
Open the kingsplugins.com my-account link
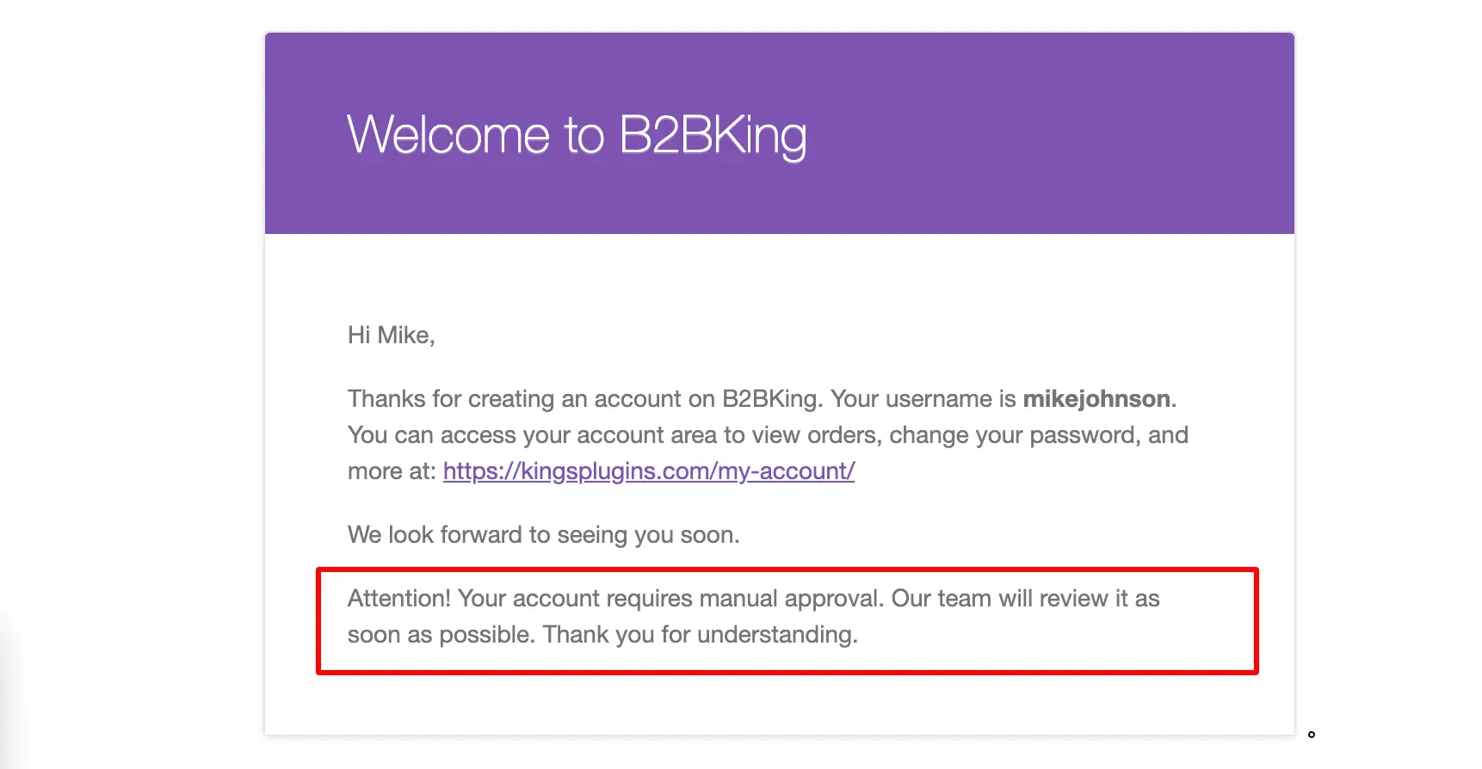tap(648, 471)
